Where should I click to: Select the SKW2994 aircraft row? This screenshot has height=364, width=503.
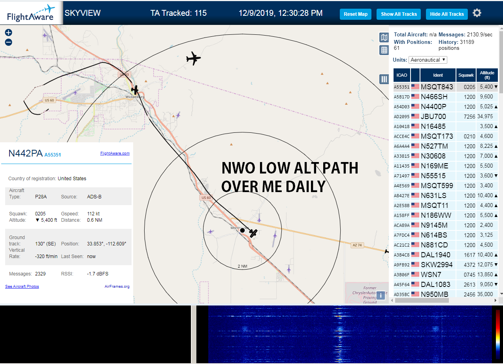pyautogui.click(x=446, y=264)
